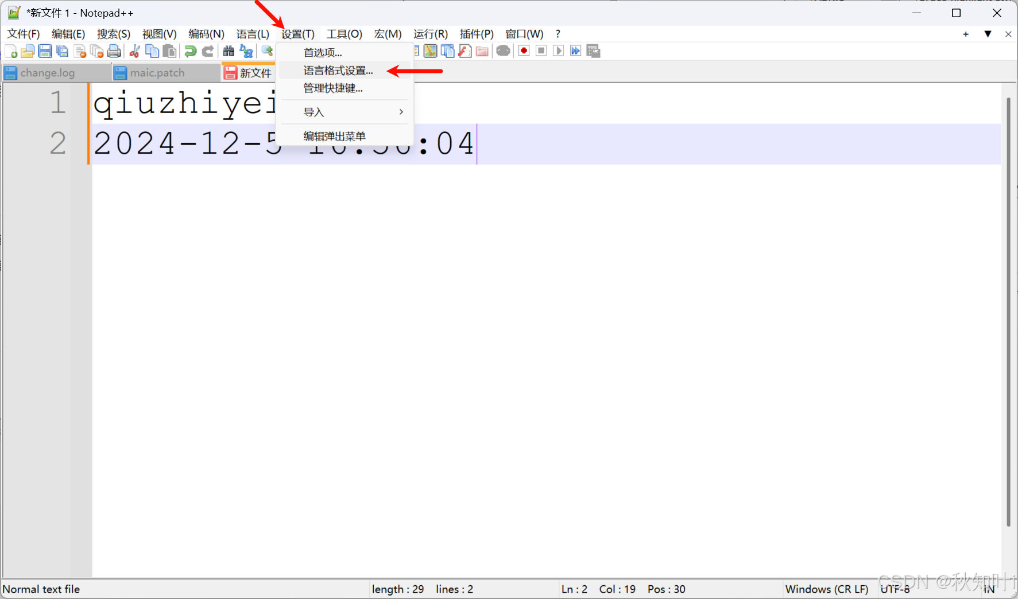
Task: Paste from clipboard using toolbar icon
Action: pos(169,51)
